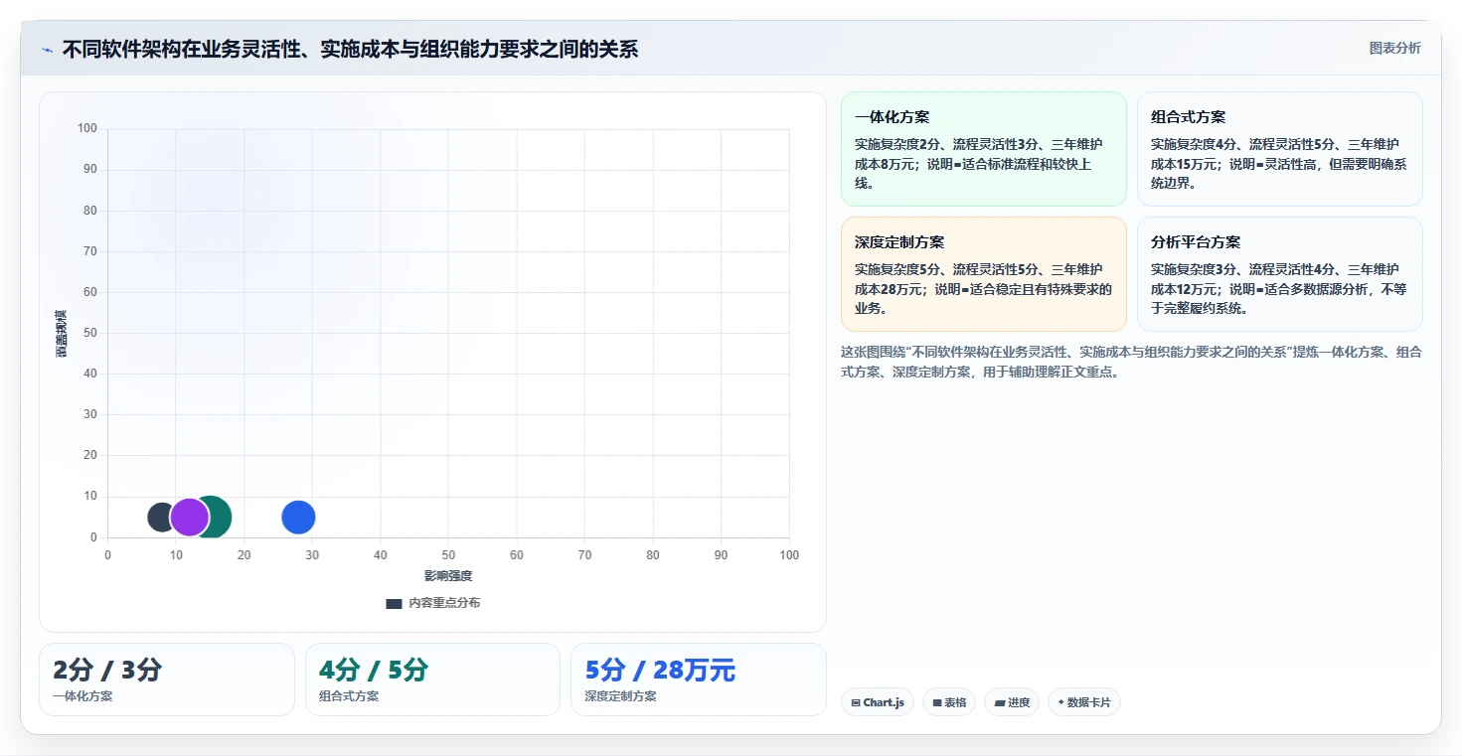The height and width of the screenshot is (756, 1462).
Task: Select the 4分 / 5分 stat card
Action: pyautogui.click(x=433, y=680)
